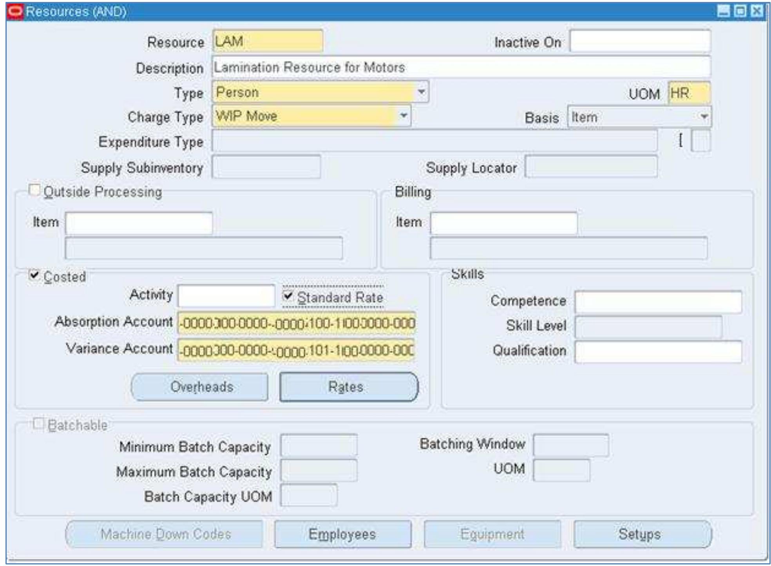Click the Outside Processing item description field
Viewport: 771px width, 566px height.
pos(204,248)
